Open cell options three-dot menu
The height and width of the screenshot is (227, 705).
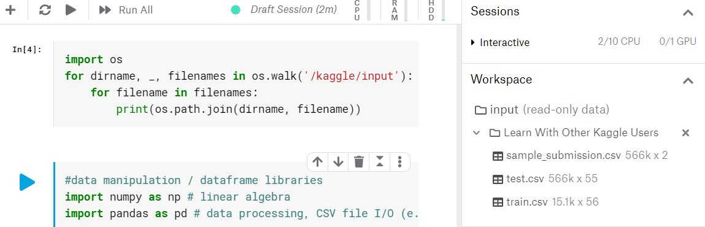point(399,162)
